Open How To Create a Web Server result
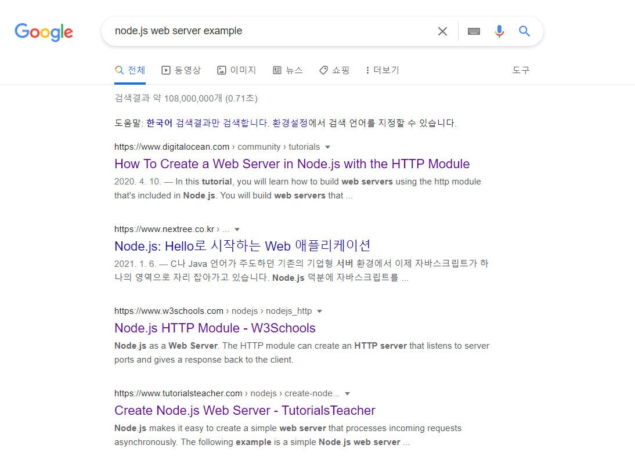635x456 pixels. click(x=292, y=164)
